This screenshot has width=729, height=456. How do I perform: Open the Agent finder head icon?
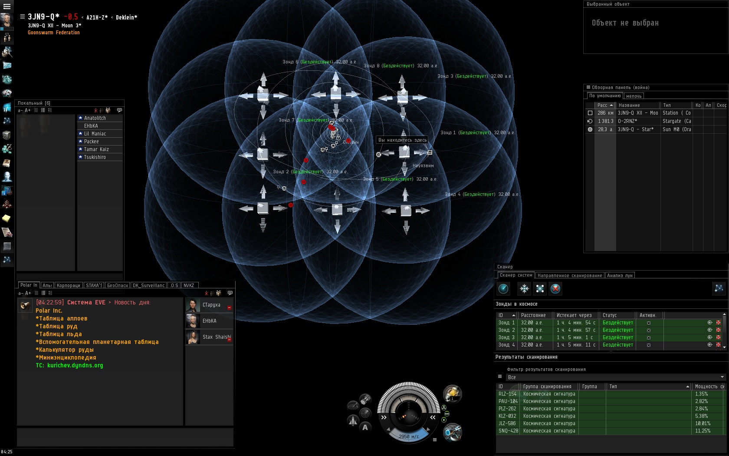click(7, 177)
